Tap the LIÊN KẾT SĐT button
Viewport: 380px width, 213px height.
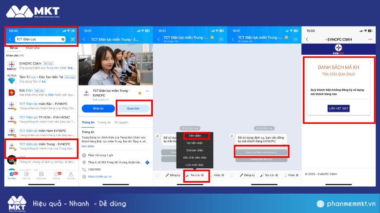click(339, 109)
